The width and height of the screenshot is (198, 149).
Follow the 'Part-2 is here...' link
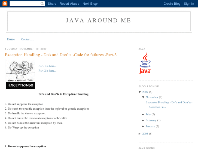click(47, 71)
